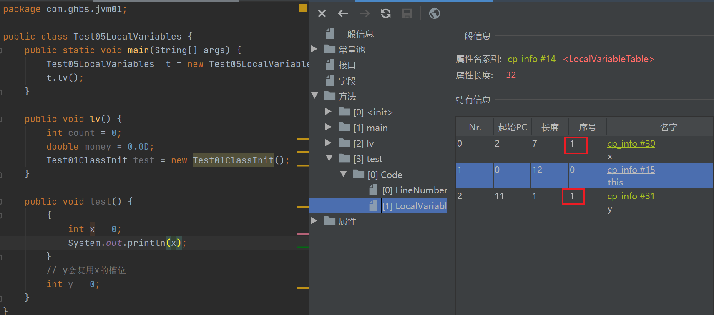Click the 接口 file icon

pos(330,65)
